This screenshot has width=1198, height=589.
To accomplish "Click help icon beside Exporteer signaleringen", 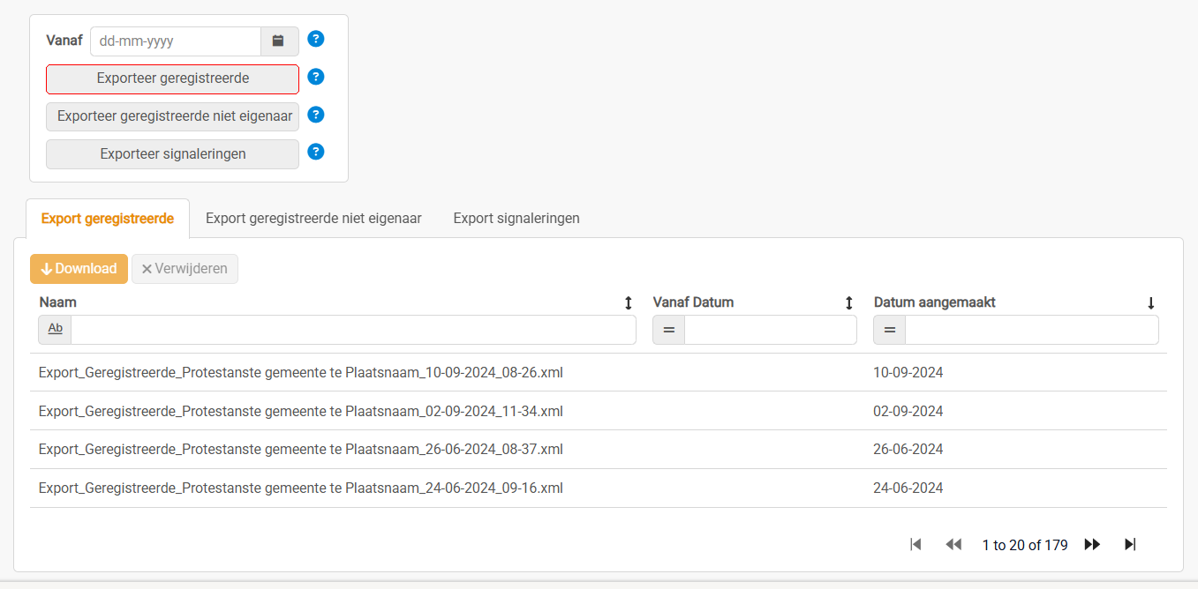I will click(x=316, y=152).
